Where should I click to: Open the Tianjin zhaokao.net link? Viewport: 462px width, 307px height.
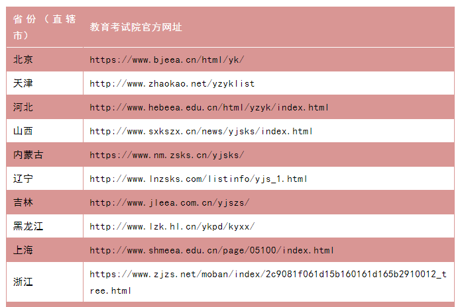point(172,83)
